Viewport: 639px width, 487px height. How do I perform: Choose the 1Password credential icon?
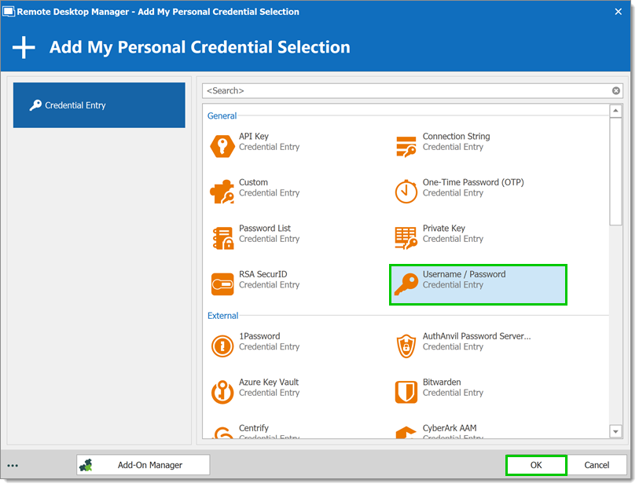[222, 346]
